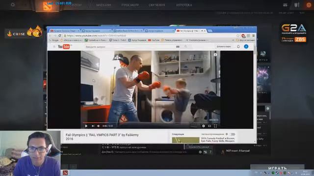Close the Fail Olympics browser tab

[x=205, y=31]
